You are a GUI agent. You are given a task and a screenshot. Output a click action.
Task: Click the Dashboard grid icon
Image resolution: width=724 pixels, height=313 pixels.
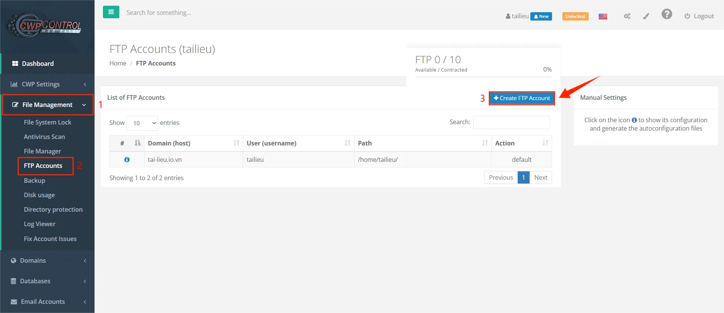tap(15, 64)
